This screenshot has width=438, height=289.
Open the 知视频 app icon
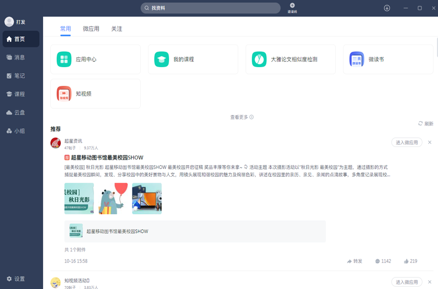(x=64, y=94)
